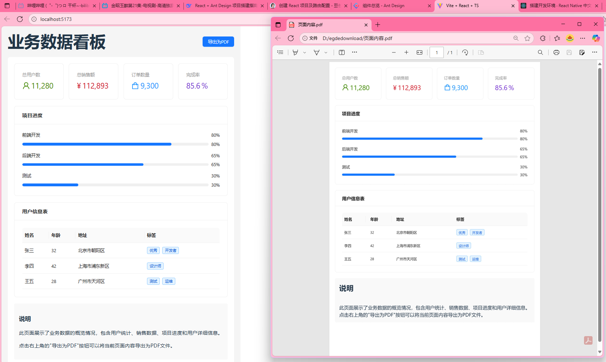Click the fit-to-width icon in PDF viewer

[419, 52]
